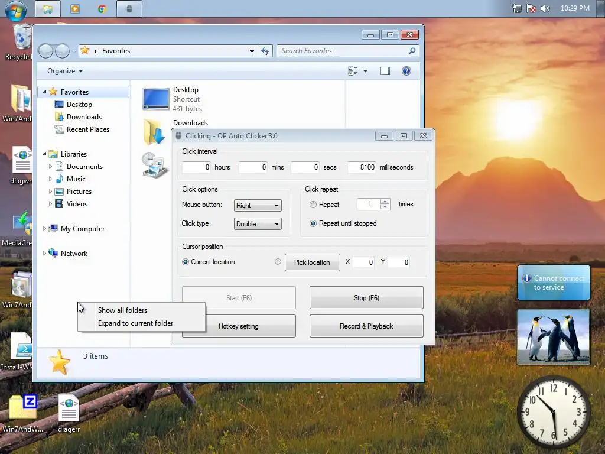The width and height of the screenshot is (605, 454).
Task: Click the Pick location button
Action: 312,262
